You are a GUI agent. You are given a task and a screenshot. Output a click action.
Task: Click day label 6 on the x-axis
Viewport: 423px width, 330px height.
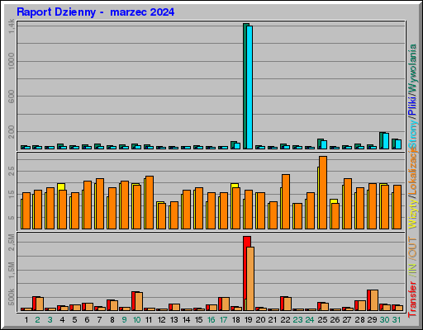point(87,320)
